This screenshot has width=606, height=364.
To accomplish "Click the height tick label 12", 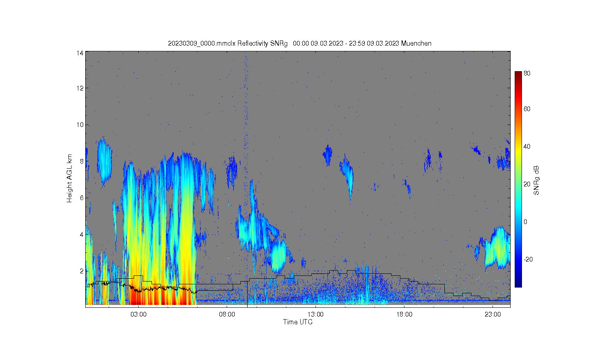I will (x=80, y=88).
